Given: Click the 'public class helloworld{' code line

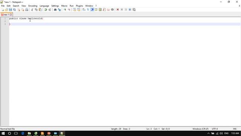Looking at the screenshot, I should 26,19.
